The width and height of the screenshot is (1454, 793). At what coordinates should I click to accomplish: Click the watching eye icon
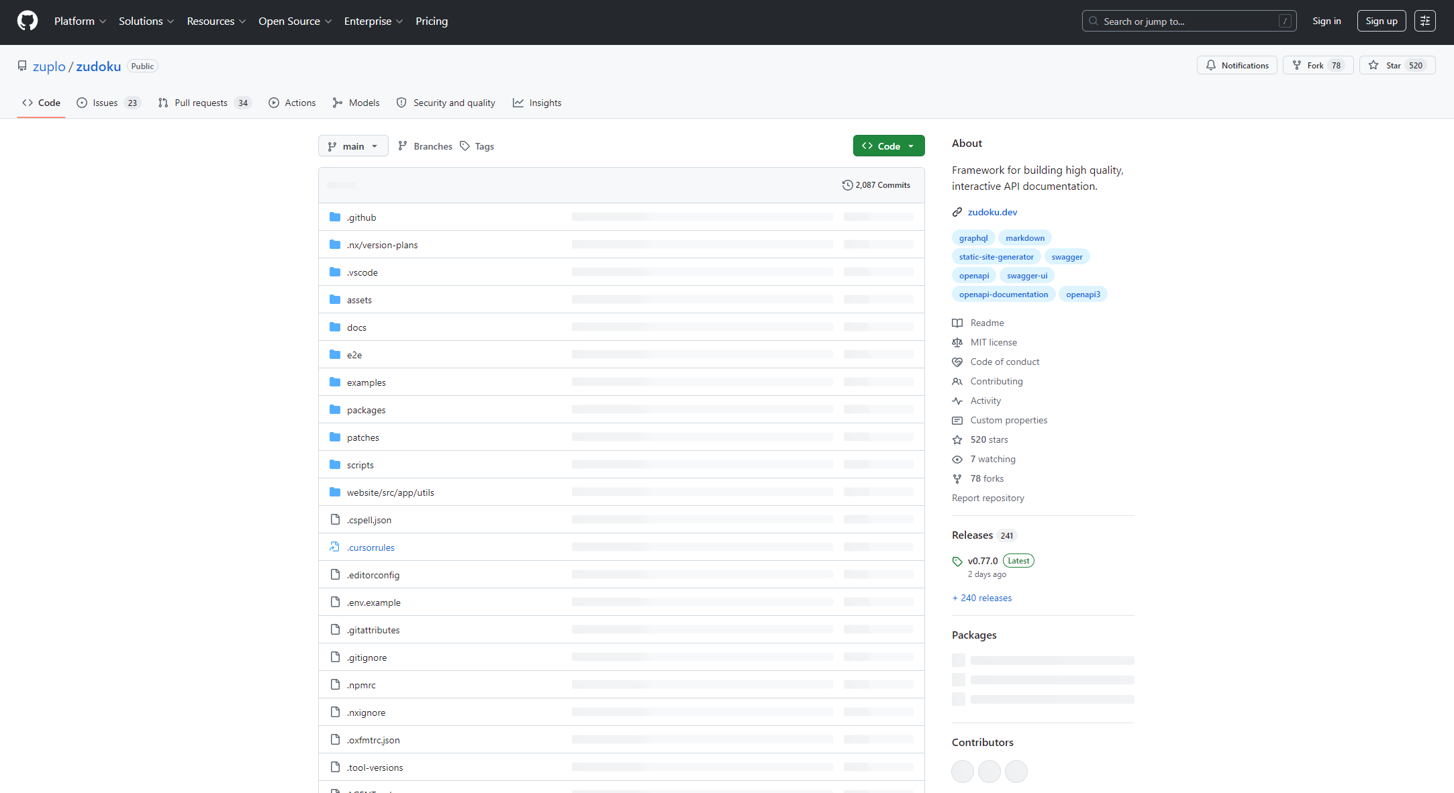pyautogui.click(x=957, y=459)
